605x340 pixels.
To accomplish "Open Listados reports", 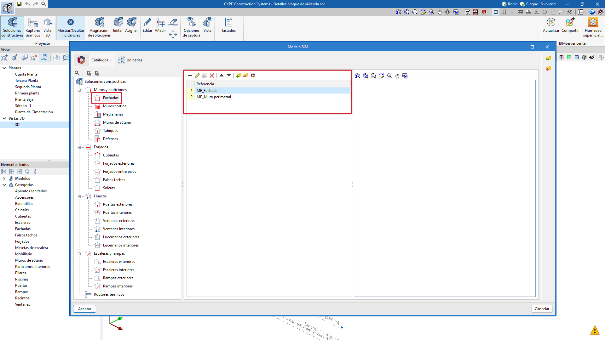I will coord(229,25).
